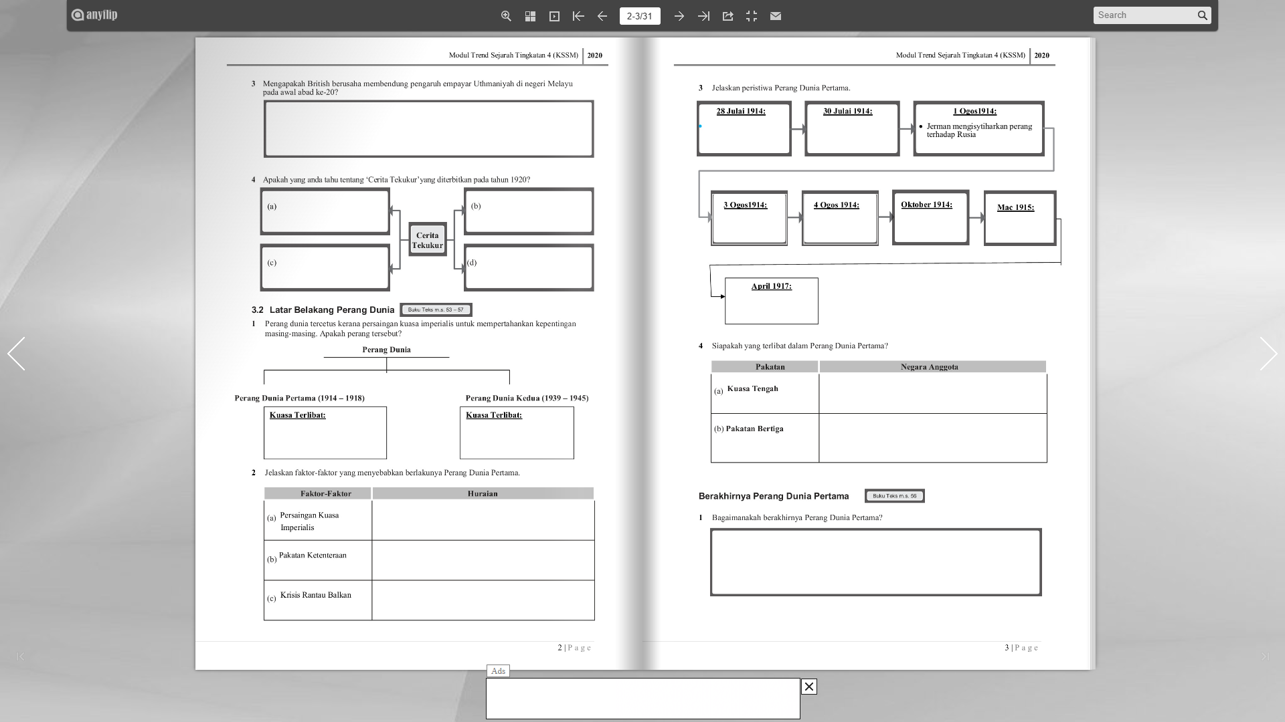Image resolution: width=1285 pixels, height=722 pixels.
Task: Click the 'Pakatan Bertiga' row label
Action: (754, 429)
